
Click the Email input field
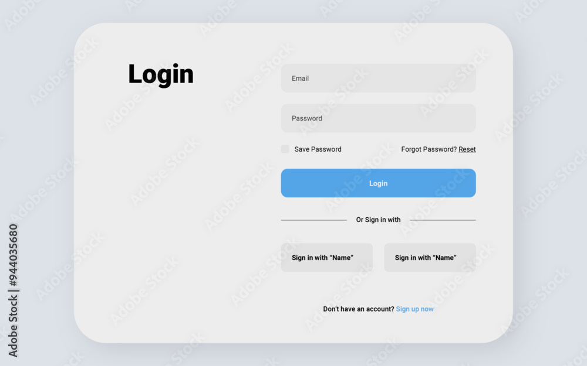pos(378,78)
